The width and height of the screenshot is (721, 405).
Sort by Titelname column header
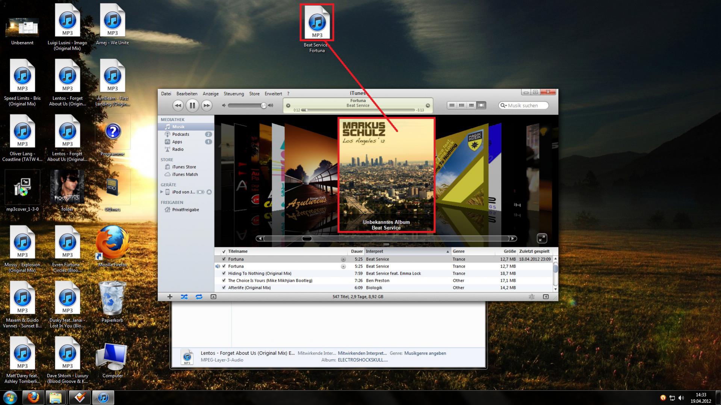click(x=287, y=251)
